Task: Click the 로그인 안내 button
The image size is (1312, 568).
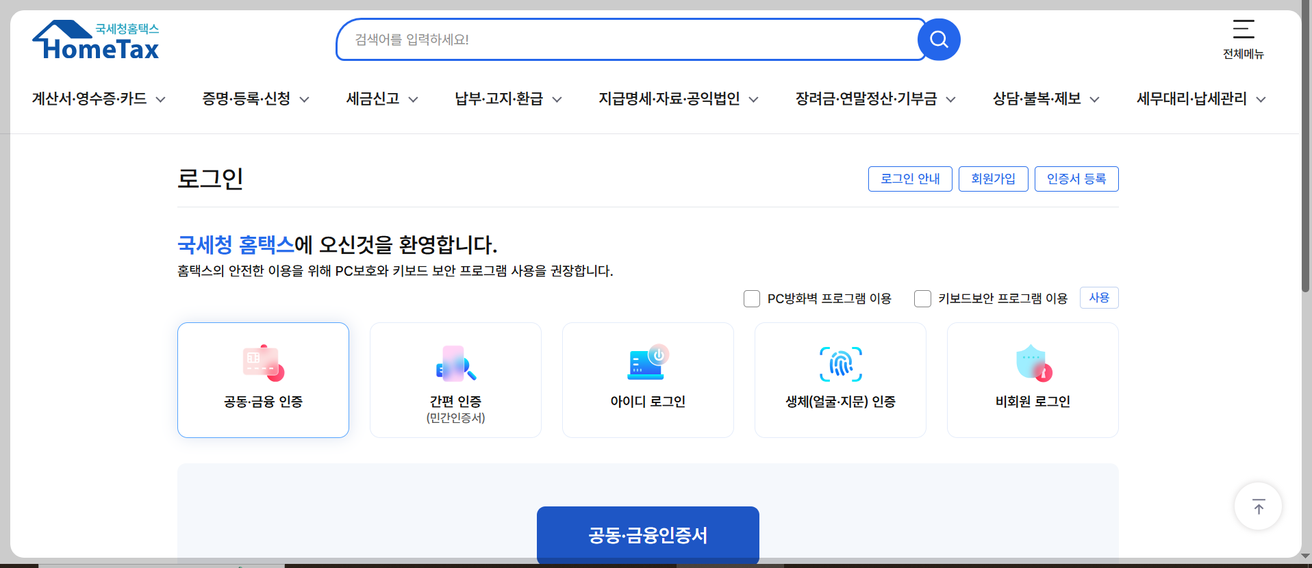Action: pos(910,179)
